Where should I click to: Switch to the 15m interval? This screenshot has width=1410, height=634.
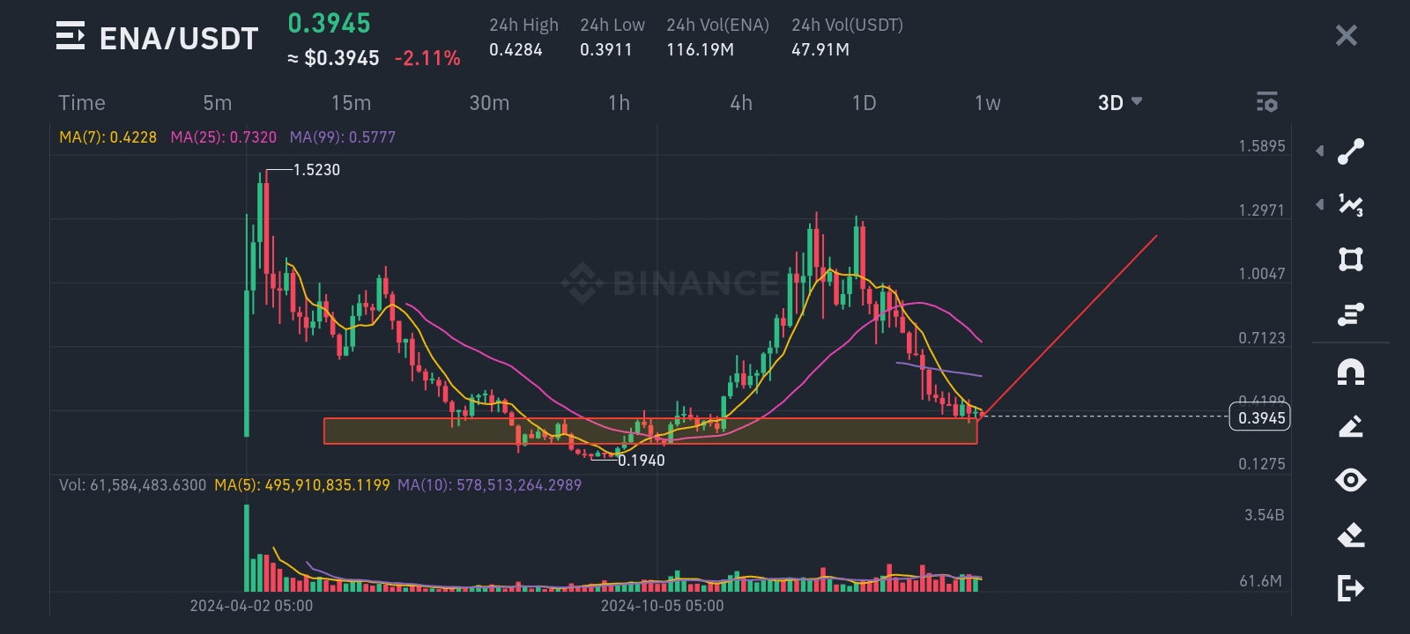point(351,103)
